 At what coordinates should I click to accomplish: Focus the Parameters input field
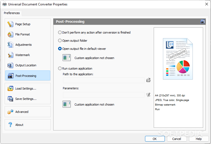[x=104, y=95]
